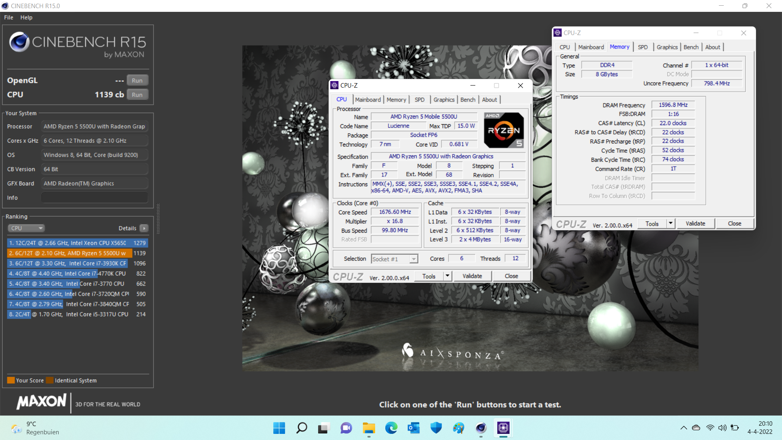The width and height of the screenshot is (782, 440).
Task: Switch to Cinebench taskbar icon
Action: (x=481, y=428)
